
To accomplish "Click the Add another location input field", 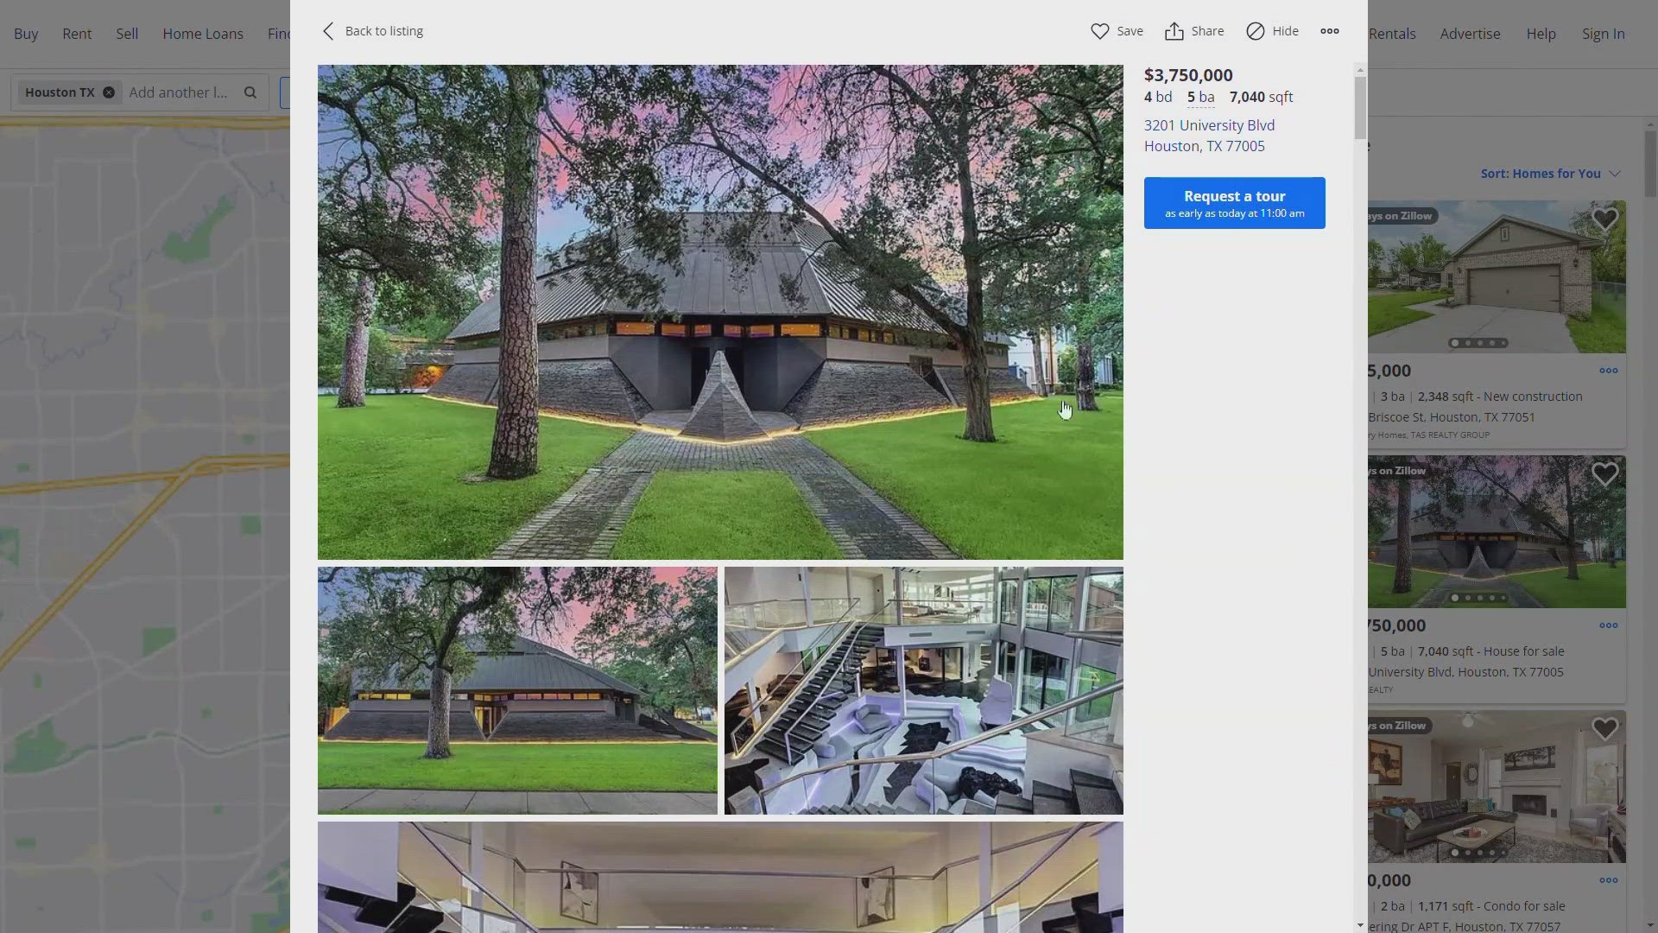I will [179, 92].
